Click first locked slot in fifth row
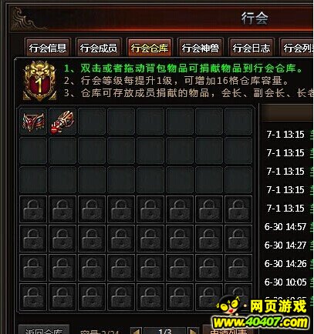The height and width of the screenshot is (334, 314). 33,239
